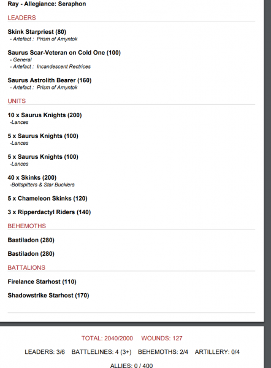Click Boltspitters & Star Bucklers option text
This screenshot has width=271, height=368.
click(42, 185)
